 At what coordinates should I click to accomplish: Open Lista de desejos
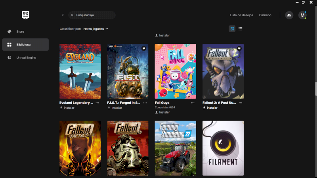point(241,15)
